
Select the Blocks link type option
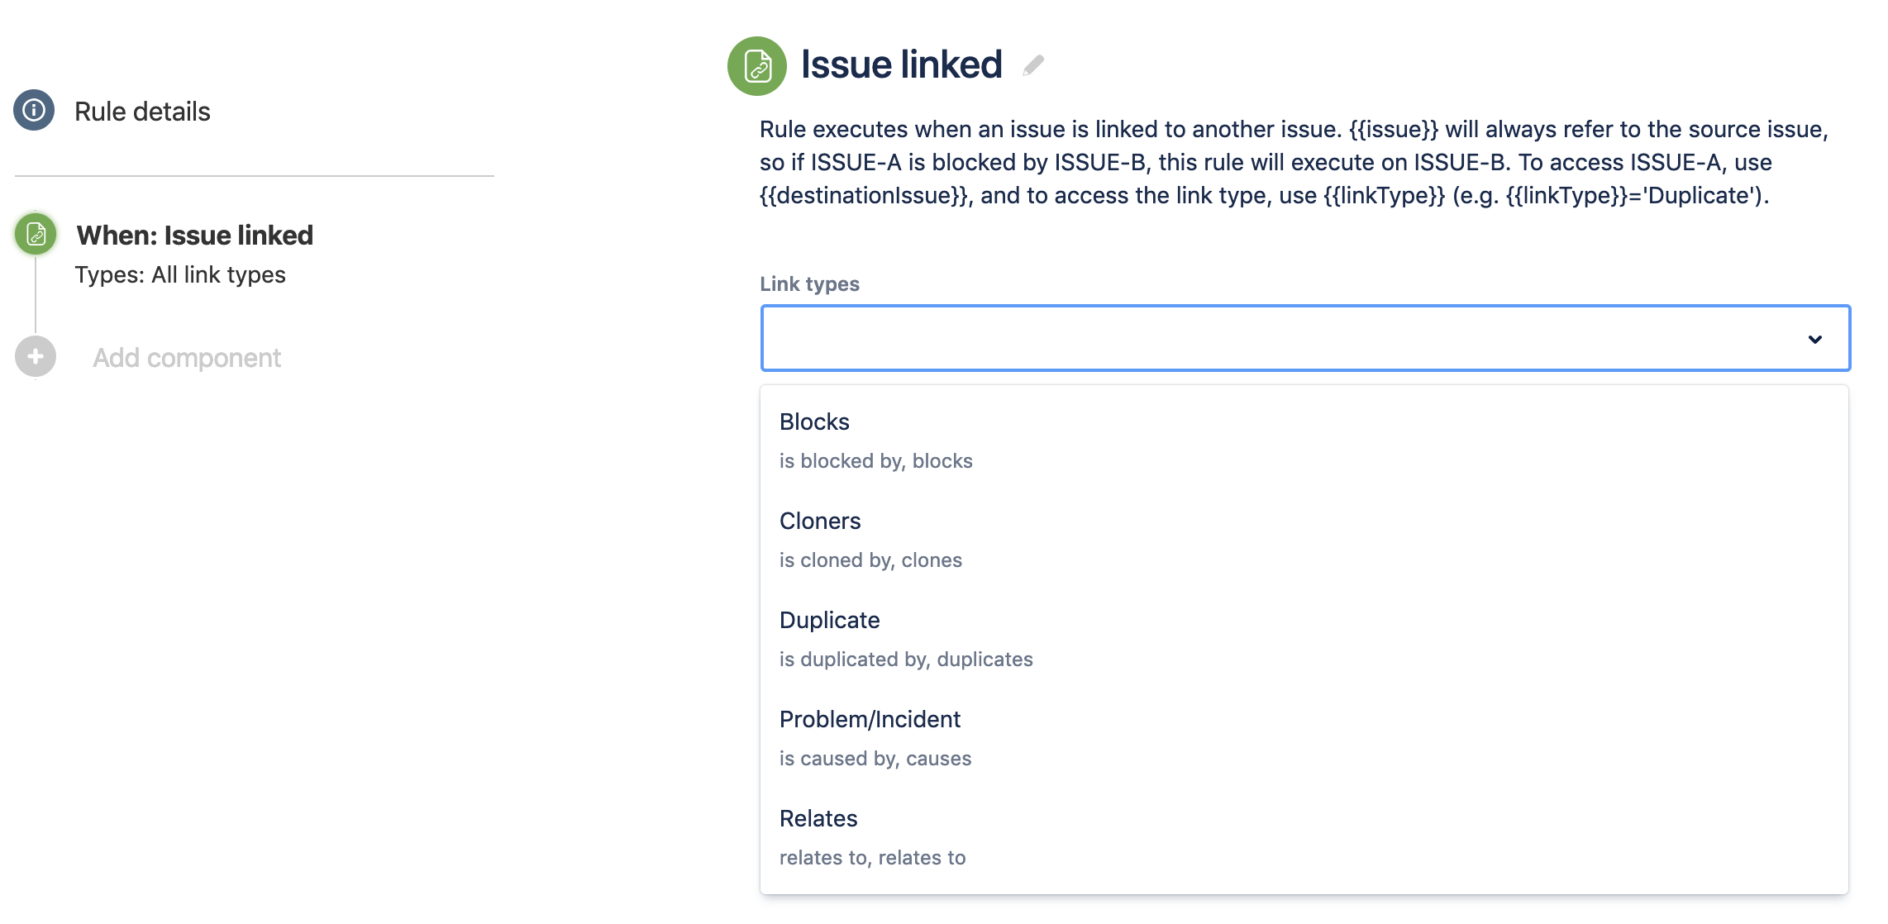point(814,422)
